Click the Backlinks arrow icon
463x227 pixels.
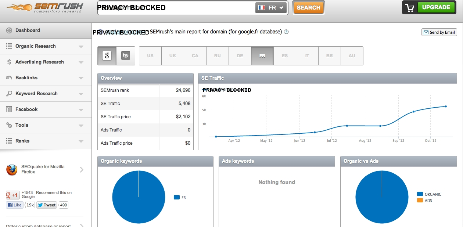tap(9, 78)
